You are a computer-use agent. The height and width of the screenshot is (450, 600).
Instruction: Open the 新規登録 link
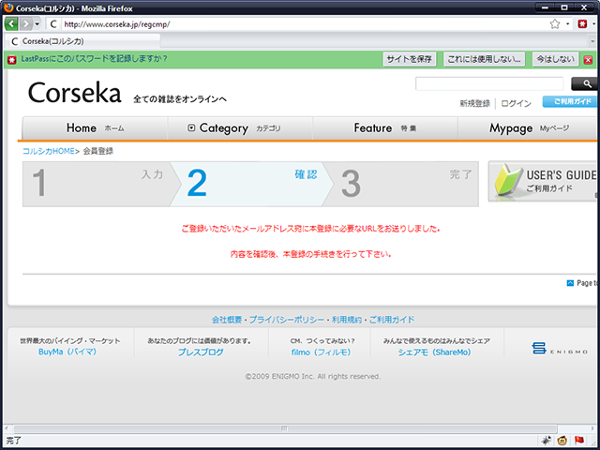pos(474,103)
